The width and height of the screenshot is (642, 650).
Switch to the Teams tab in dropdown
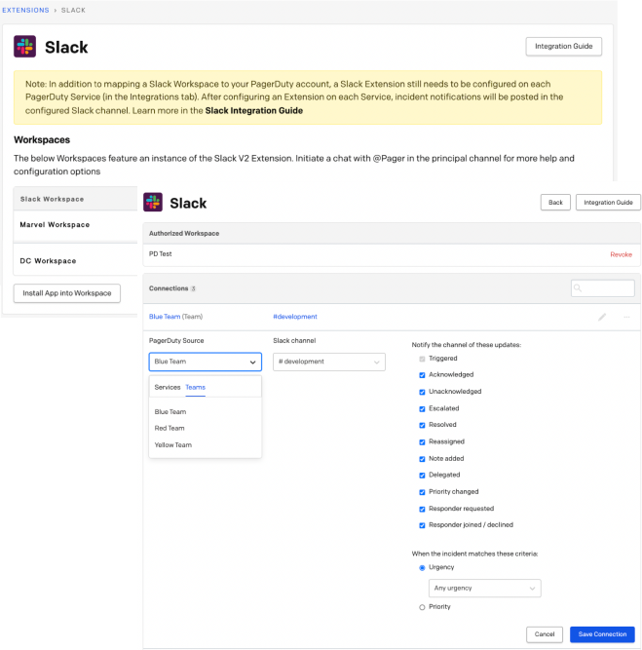[196, 388]
